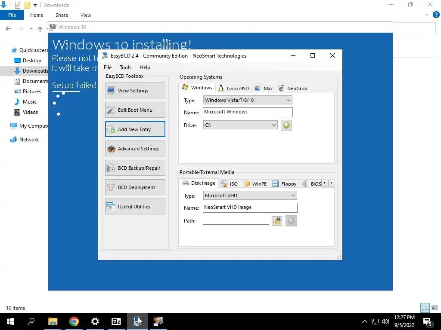Open the View tab in Explorer ribbon
Image resolution: width=441 pixels, height=330 pixels.
pyautogui.click(x=86, y=15)
